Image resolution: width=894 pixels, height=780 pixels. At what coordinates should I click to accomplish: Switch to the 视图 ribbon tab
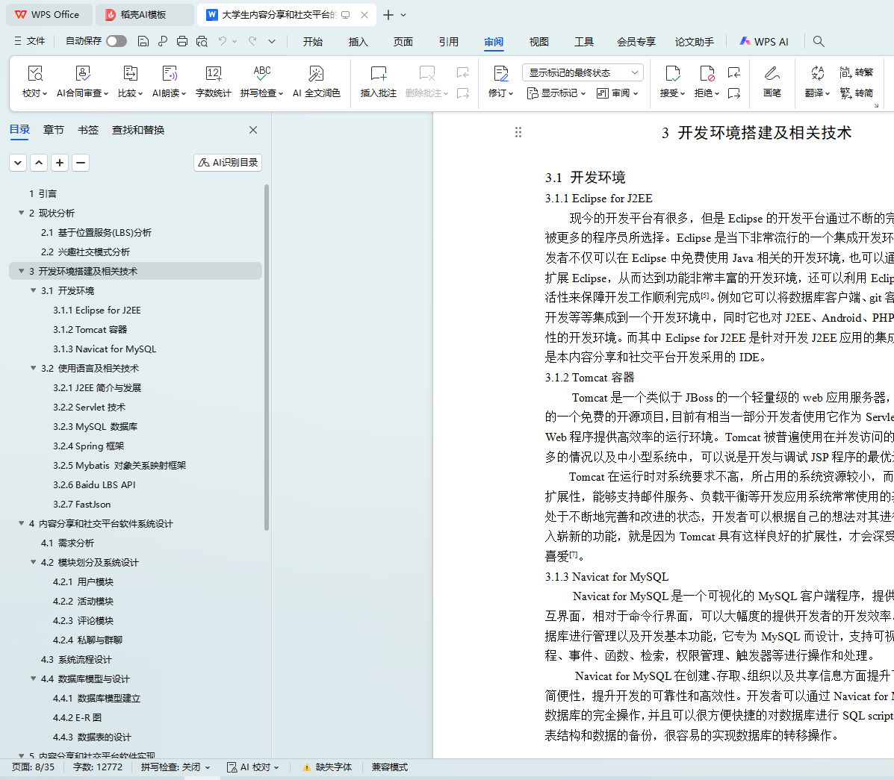(538, 42)
